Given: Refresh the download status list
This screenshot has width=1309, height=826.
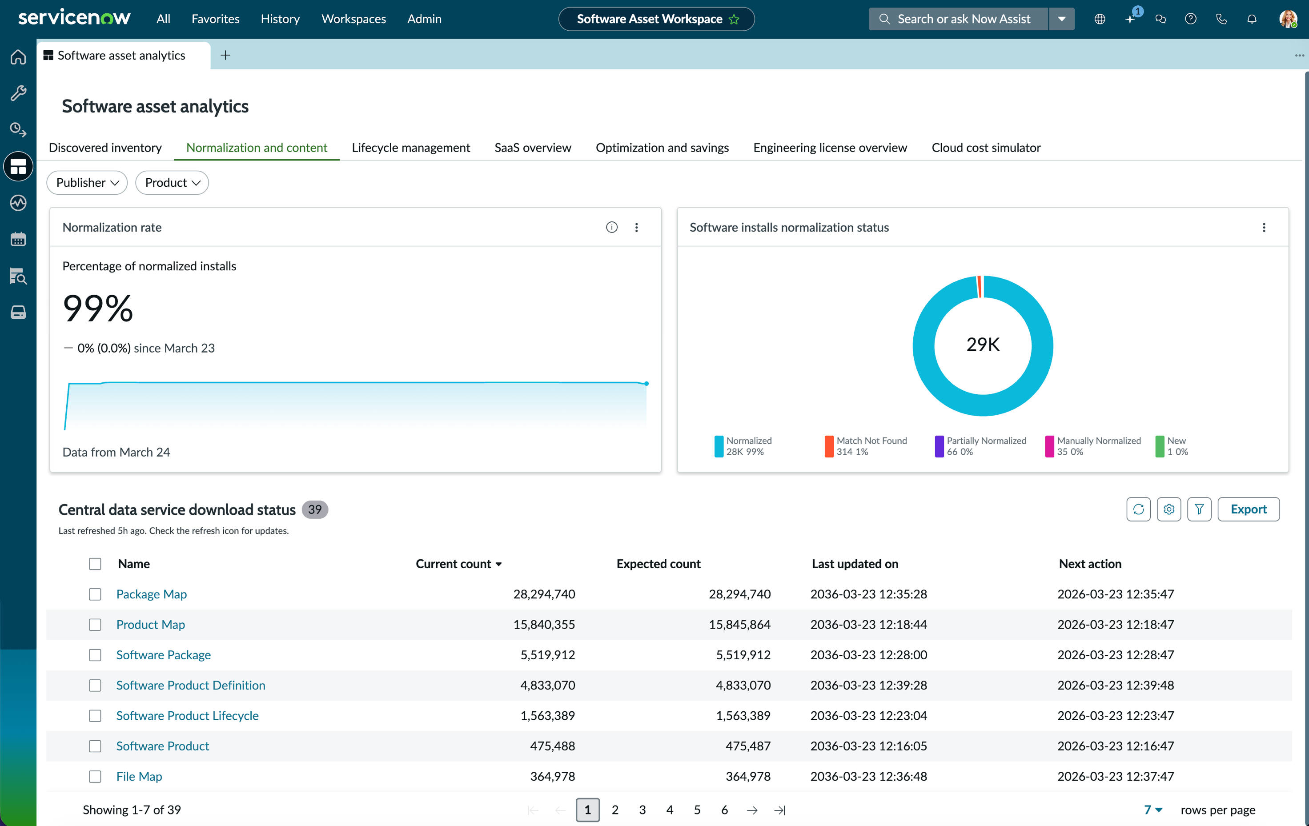Looking at the screenshot, I should tap(1138, 509).
